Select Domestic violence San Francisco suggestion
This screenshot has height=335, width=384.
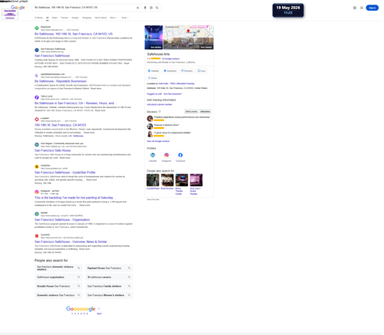58,295
